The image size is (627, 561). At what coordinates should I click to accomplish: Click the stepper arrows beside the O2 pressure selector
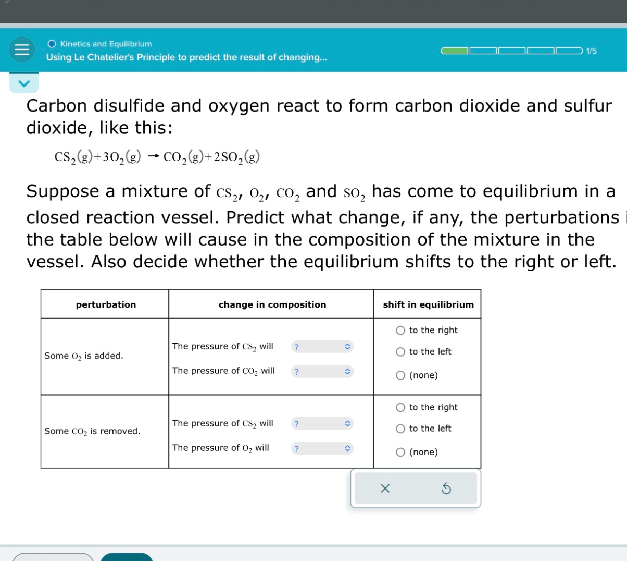click(347, 448)
